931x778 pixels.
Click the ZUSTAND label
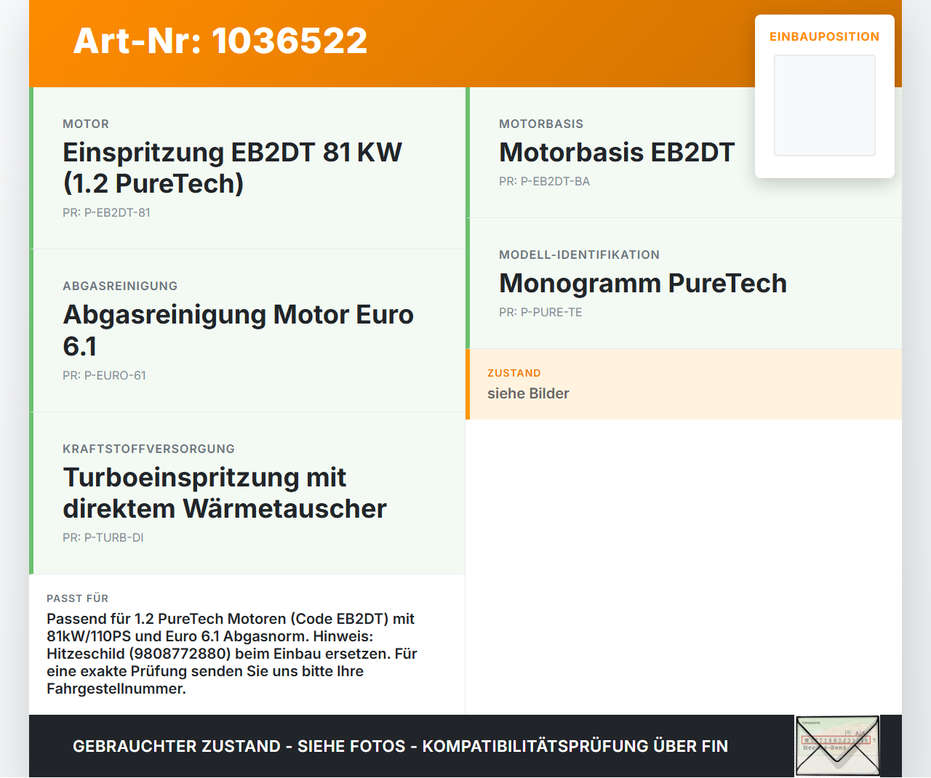point(514,373)
